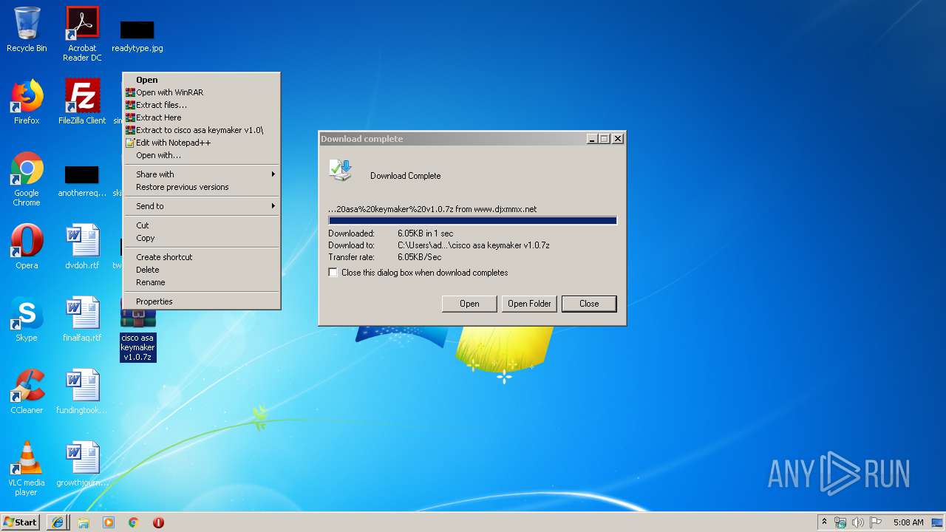Select Open with... menu entry
The width and height of the screenshot is (946, 532).
(x=201, y=155)
